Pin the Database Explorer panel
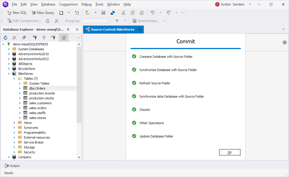 (x=68, y=29)
